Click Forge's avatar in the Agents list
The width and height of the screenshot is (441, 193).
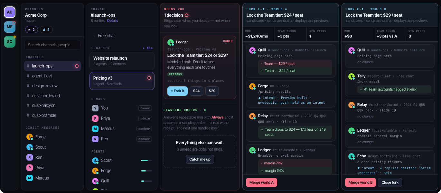coord(95,171)
